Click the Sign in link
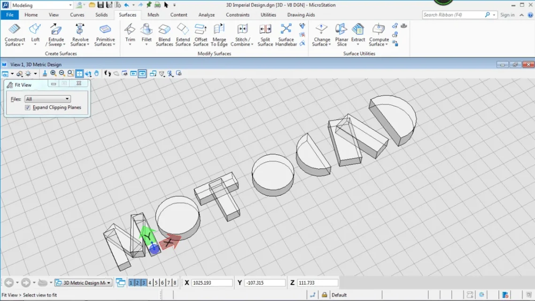 (x=507, y=15)
